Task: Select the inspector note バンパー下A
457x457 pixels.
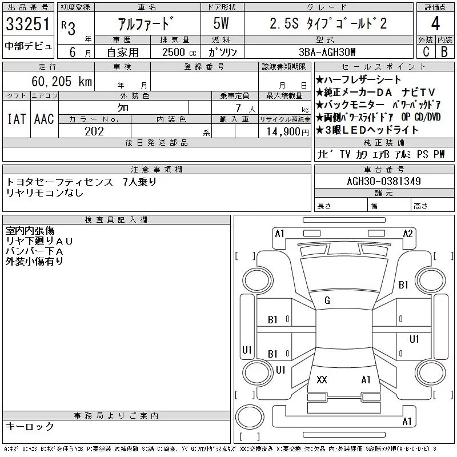Action: click(x=34, y=251)
